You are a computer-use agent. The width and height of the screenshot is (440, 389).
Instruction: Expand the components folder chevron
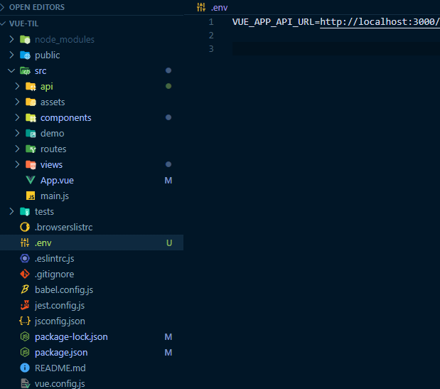[x=17, y=117]
